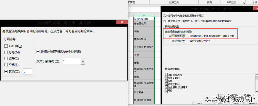Viewport: 258px width, 106px height.
Task: Click the preview list vertical scroll thumb
Action: coord(257,78)
